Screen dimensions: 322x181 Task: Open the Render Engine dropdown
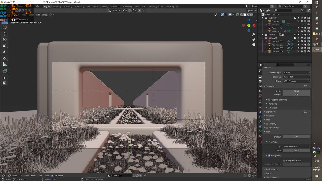click(x=297, y=73)
